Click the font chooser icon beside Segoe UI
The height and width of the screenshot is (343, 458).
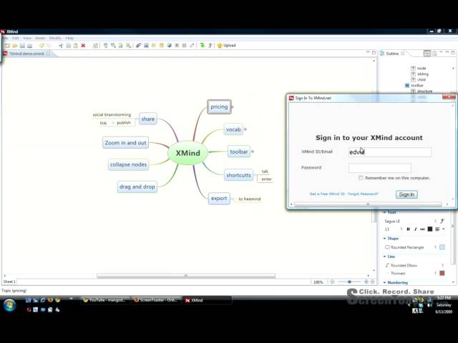[x=442, y=221]
